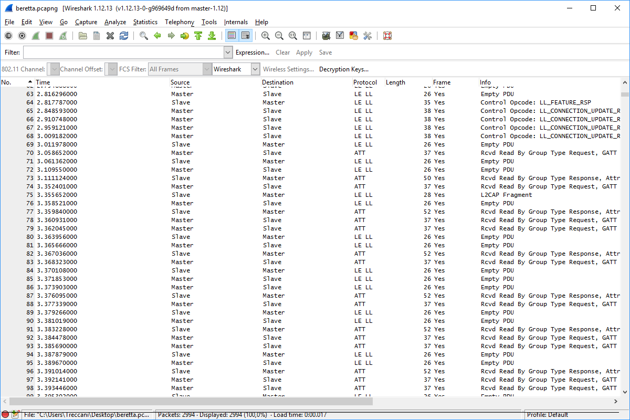Jump to the last packet
Image resolution: width=630 pixels, height=420 pixels.
pos(212,36)
